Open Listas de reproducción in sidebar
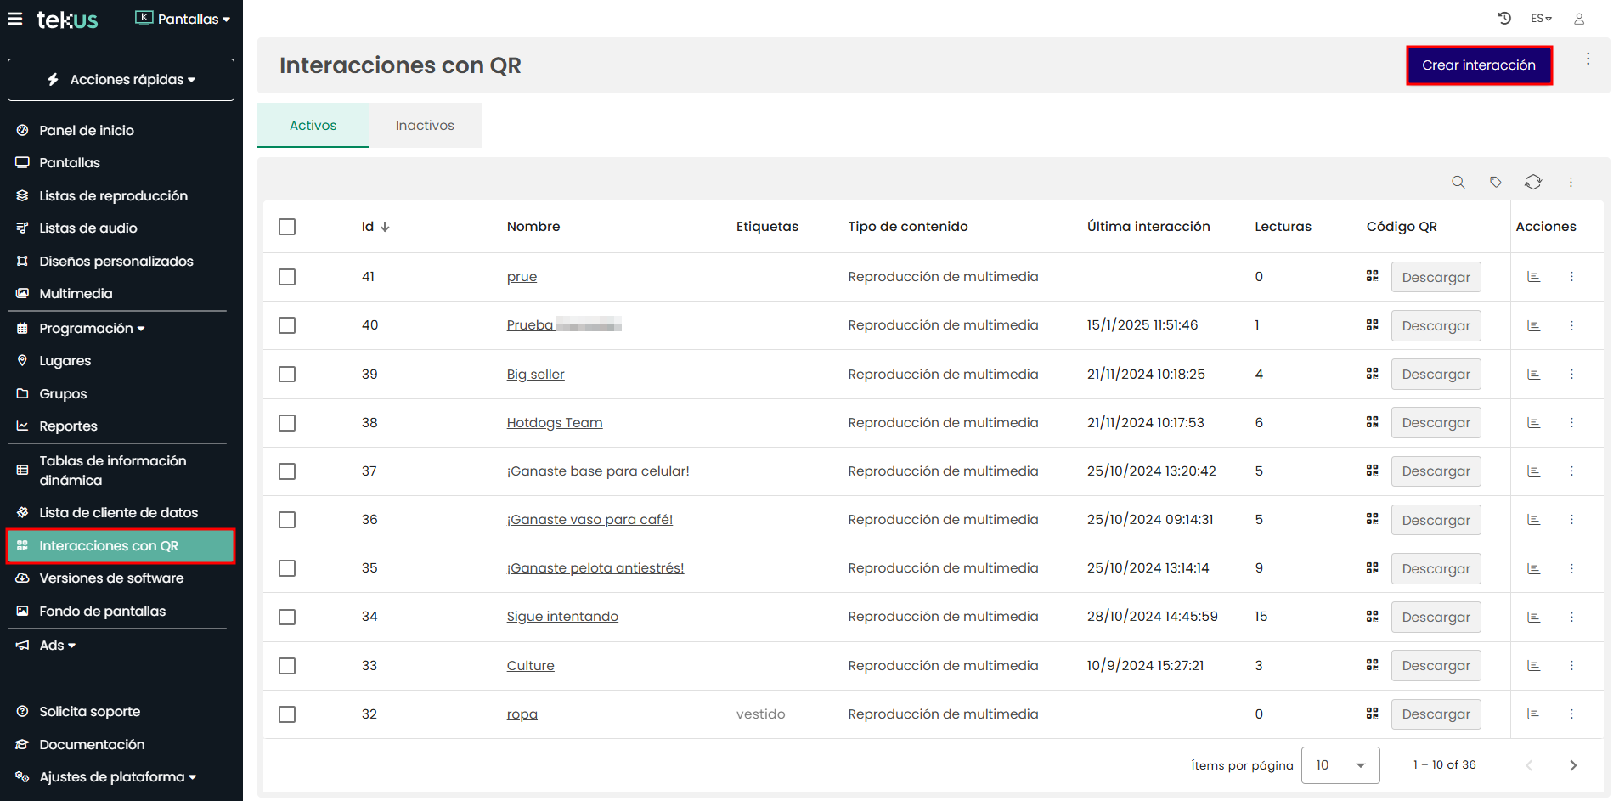The image size is (1619, 801). (x=113, y=195)
